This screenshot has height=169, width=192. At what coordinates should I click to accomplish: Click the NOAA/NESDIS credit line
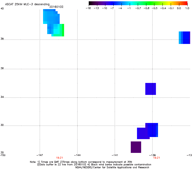click(112, 167)
